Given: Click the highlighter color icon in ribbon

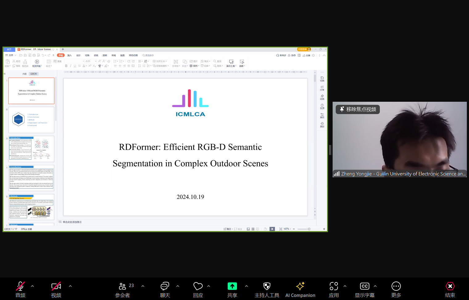Looking at the screenshot, I should (x=106, y=66).
